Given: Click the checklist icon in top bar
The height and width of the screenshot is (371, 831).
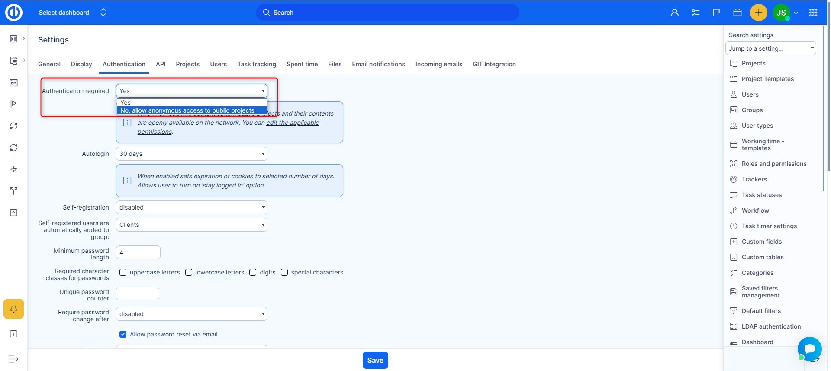Looking at the screenshot, I should click(x=696, y=13).
